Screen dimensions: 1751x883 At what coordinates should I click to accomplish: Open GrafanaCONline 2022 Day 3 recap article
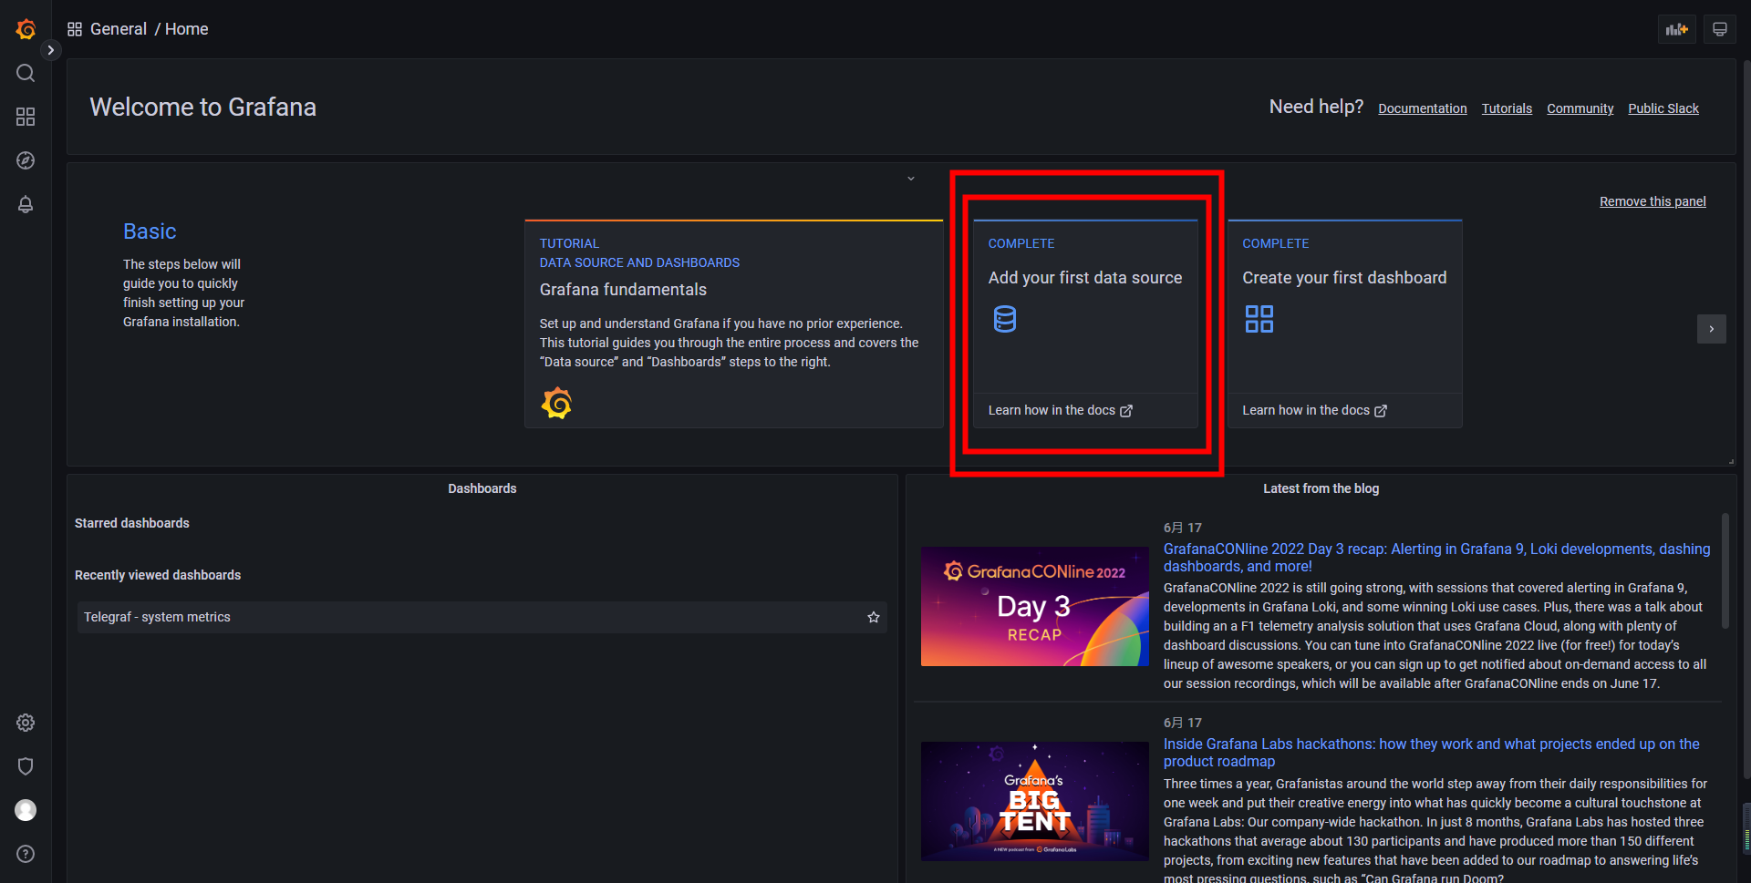click(x=1436, y=558)
